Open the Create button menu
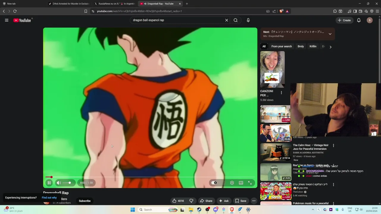This screenshot has height=214, width=381. [x=344, y=20]
